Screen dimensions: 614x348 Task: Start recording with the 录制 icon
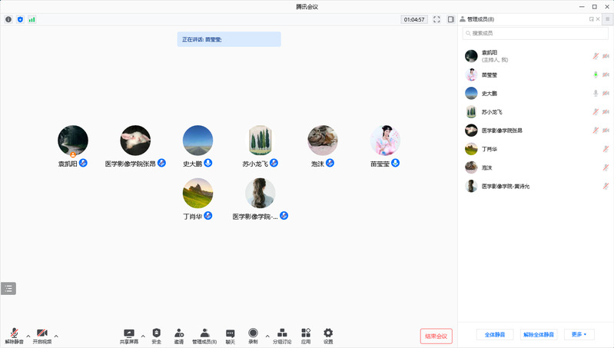pos(253,334)
